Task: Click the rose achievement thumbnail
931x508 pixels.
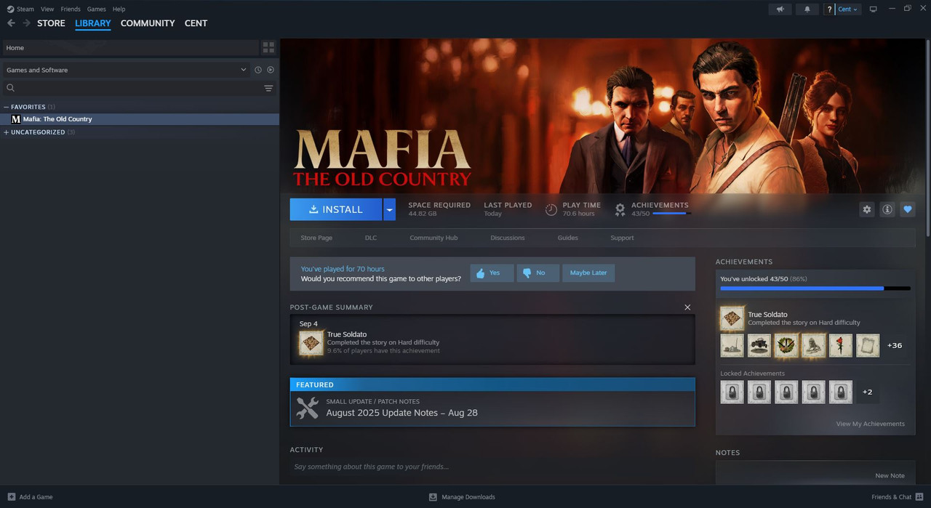Action: tap(840, 346)
